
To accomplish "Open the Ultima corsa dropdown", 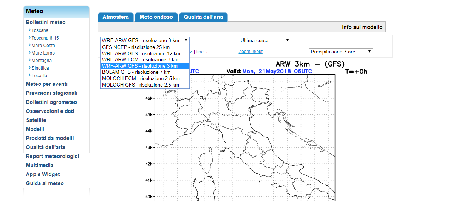I will (x=264, y=40).
